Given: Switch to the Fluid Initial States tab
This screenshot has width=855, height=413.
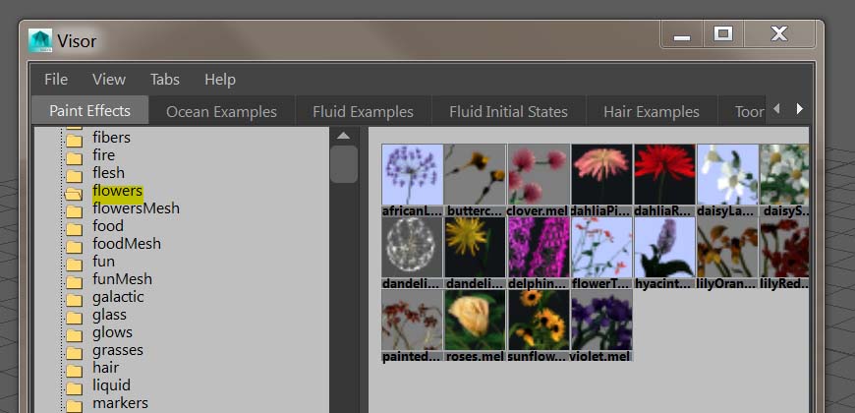Looking at the screenshot, I should [508, 112].
